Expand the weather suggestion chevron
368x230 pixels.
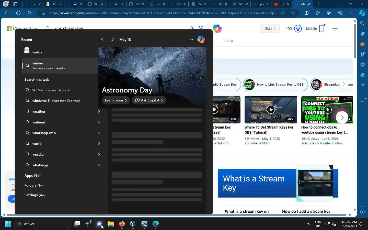point(99,111)
